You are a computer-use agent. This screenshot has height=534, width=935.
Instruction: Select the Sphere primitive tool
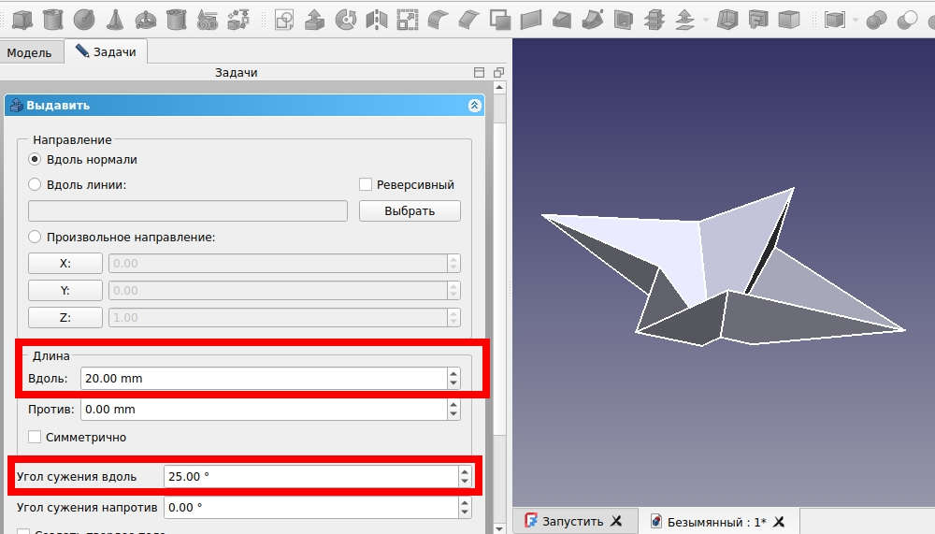point(84,20)
